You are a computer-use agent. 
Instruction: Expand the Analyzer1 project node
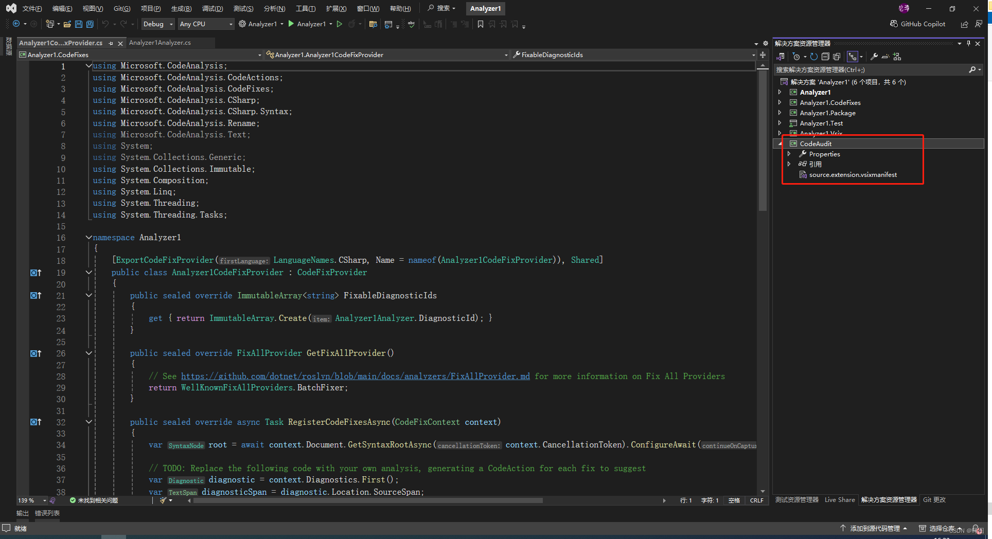tap(780, 92)
